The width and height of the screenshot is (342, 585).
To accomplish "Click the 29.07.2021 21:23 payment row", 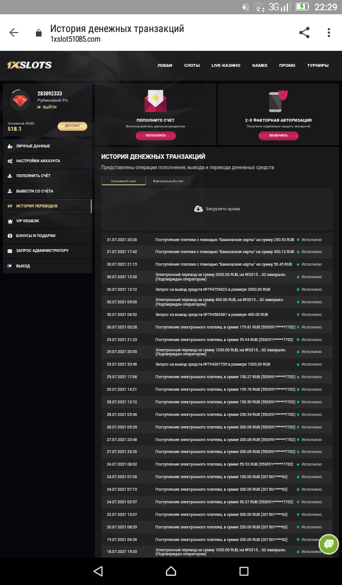I will pyautogui.click(x=217, y=340).
